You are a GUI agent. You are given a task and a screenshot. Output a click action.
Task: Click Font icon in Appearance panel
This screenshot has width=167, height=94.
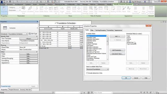[129, 9]
